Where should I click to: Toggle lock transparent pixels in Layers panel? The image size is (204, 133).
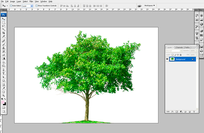pos(172,55)
